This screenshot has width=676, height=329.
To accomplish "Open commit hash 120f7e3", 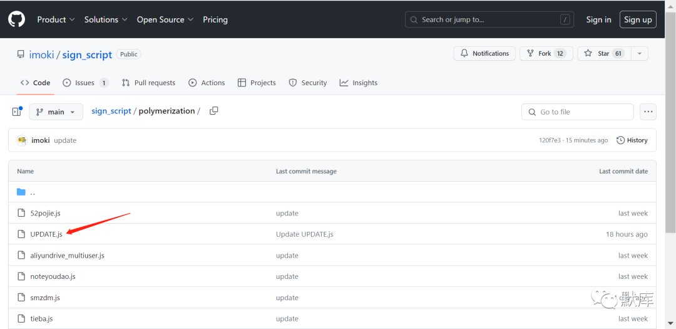I will click(x=550, y=140).
